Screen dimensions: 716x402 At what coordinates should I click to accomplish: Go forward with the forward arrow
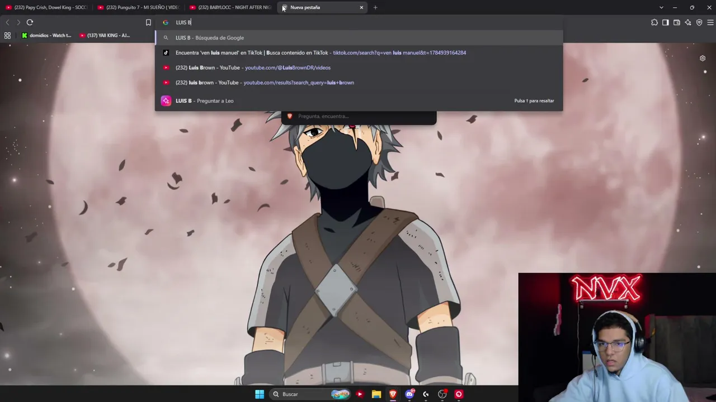point(18,22)
